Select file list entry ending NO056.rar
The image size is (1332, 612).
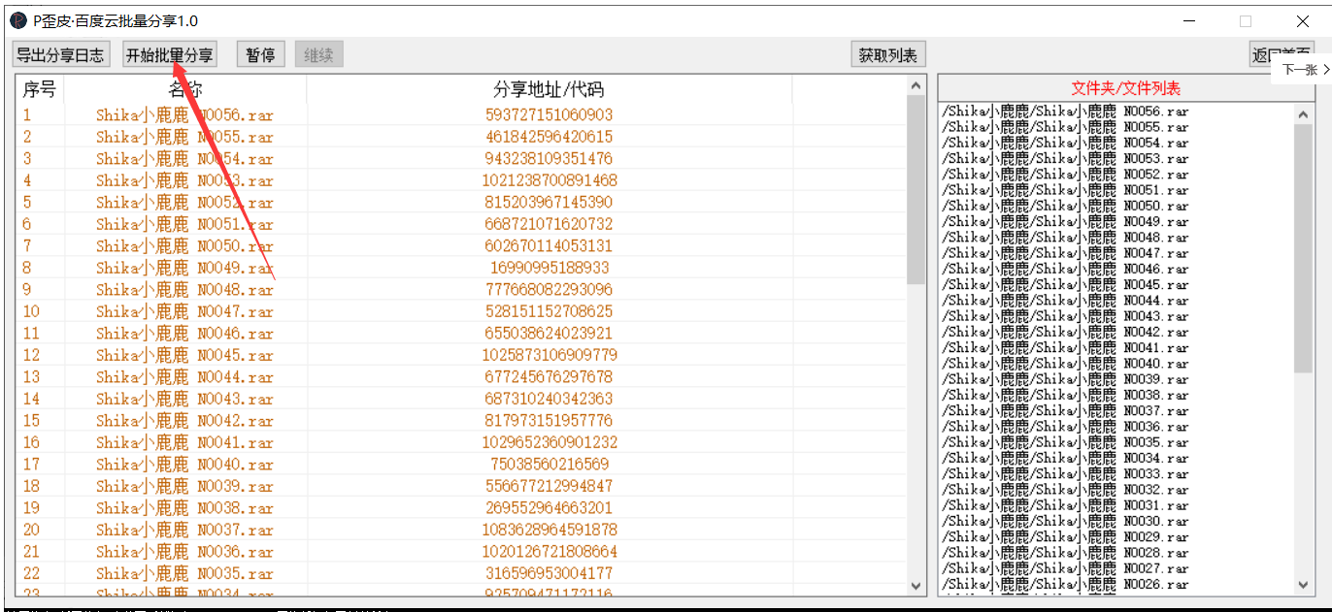[x=1065, y=111]
